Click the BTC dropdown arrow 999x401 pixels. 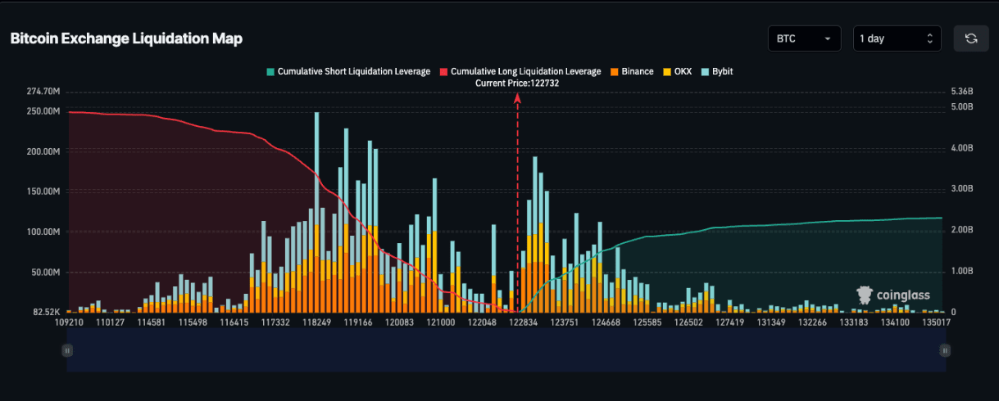click(x=829, y=38)
